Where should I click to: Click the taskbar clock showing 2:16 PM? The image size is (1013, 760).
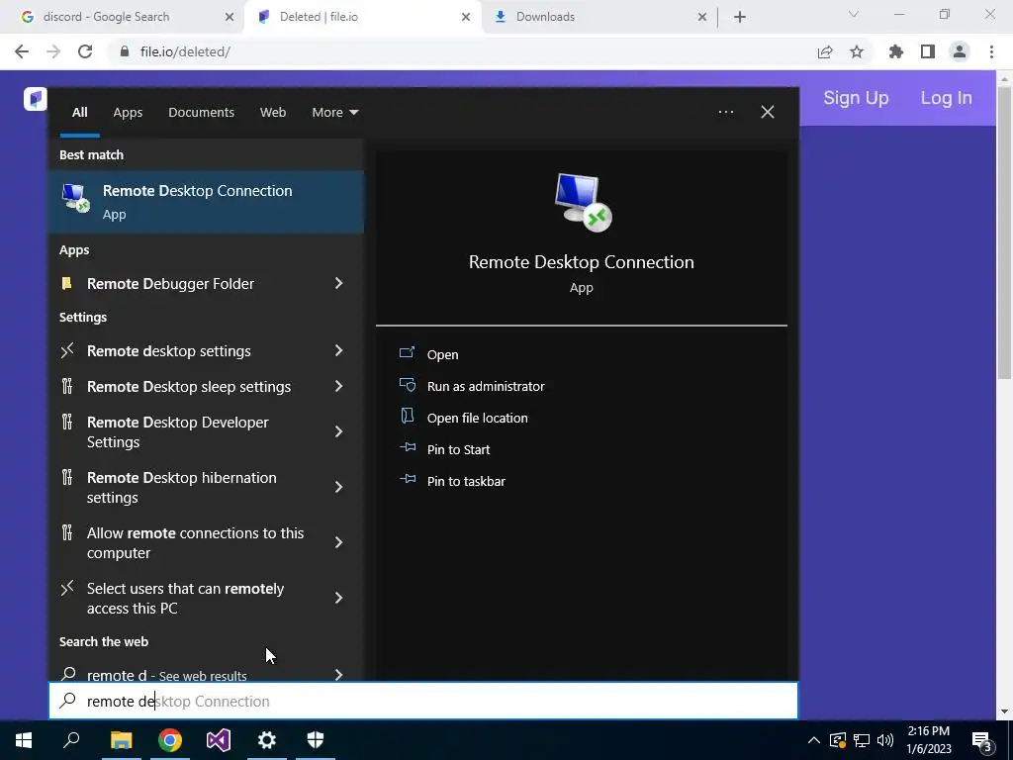(x=928, y=740)
